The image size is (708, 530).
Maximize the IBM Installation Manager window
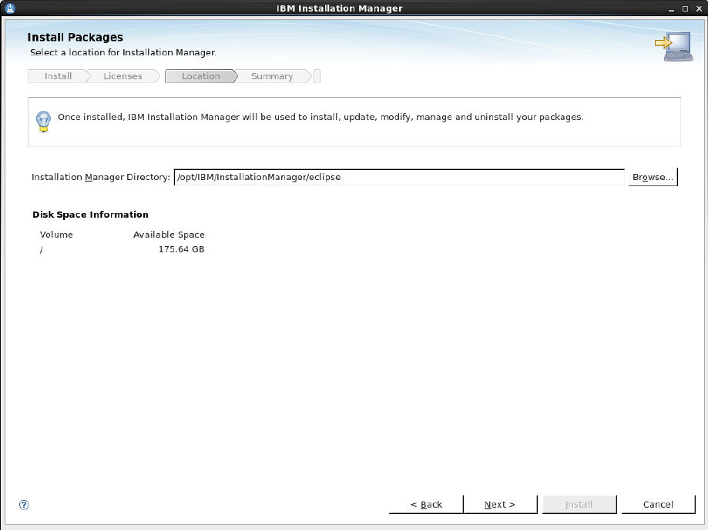click(x=685, y=8)
